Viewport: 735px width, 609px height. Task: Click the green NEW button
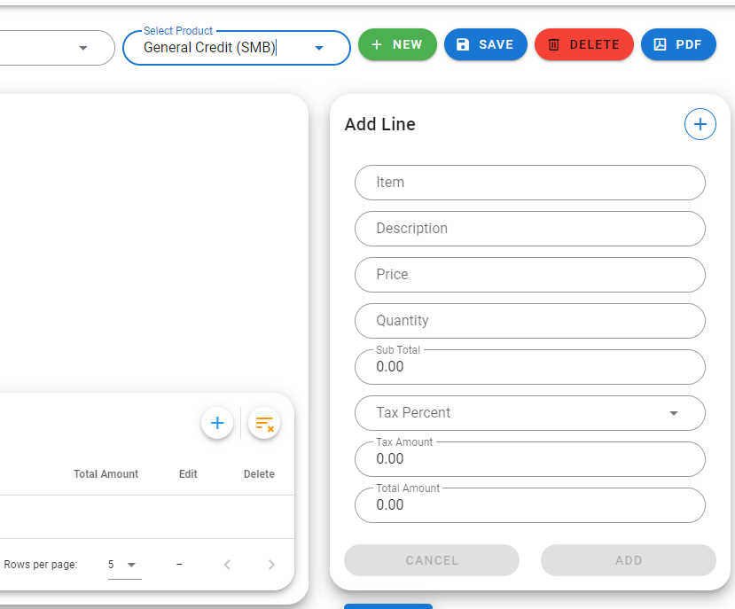(x=397, y=44)
